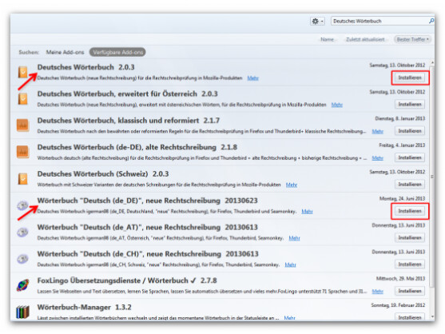The width and height of the screenshot is (445, 334).
Task: Click icon of Wörterbuch Deutsch (de_DE)
Action: [x=22, y=205]
